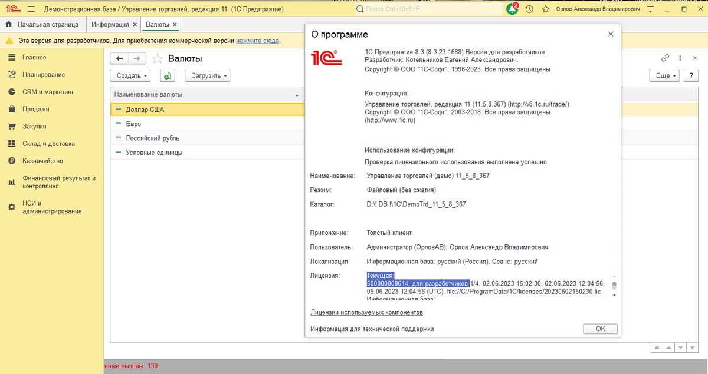Open НСИ и администрирование section

(52, 207)
